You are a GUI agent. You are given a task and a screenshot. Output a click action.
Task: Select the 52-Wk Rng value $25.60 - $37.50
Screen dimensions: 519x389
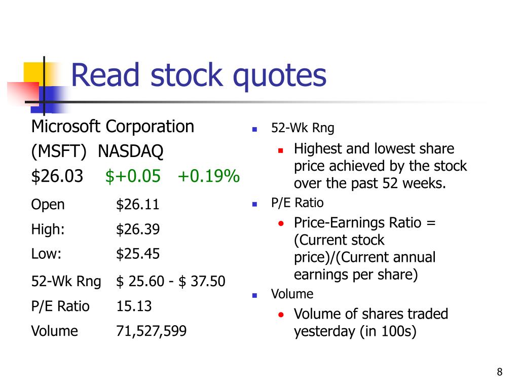171,282
